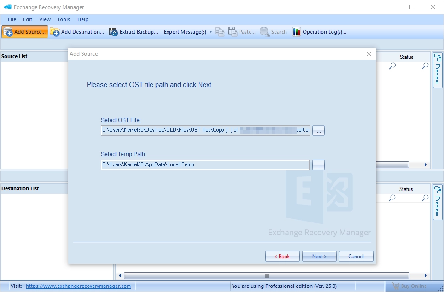Viewport: 444px width, 292px height.
Task: Open Operation Log(s) using its icon
Action: tap(297, 31)
